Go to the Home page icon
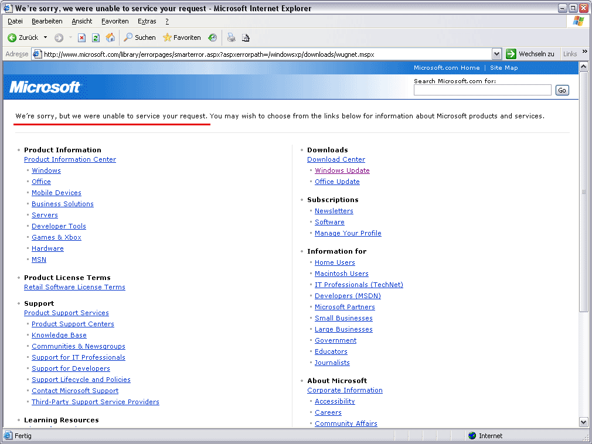Image resolution: width=592 pixels, height=444 pixels. tap(110, 37)
